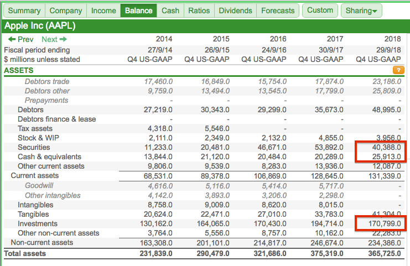
Task: Click fiscal period ending date 29/9/18
Action: pyautogui.click(x=388, y=50)
